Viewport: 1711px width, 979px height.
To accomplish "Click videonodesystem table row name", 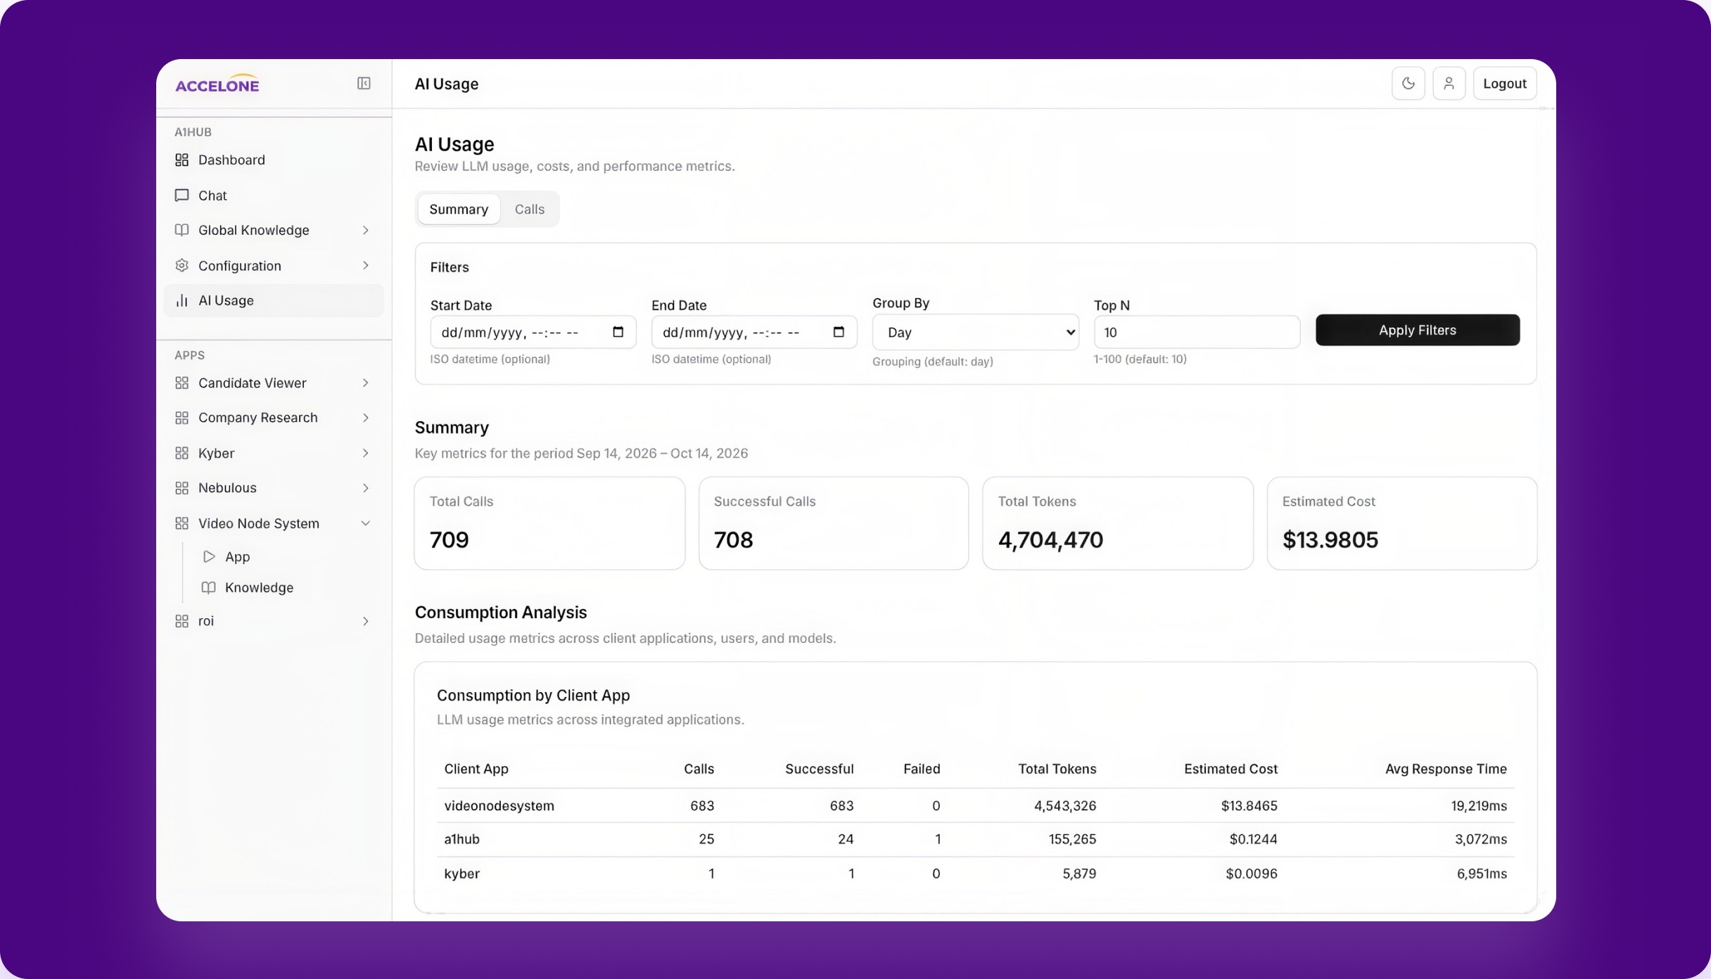I will click(500, 806).
